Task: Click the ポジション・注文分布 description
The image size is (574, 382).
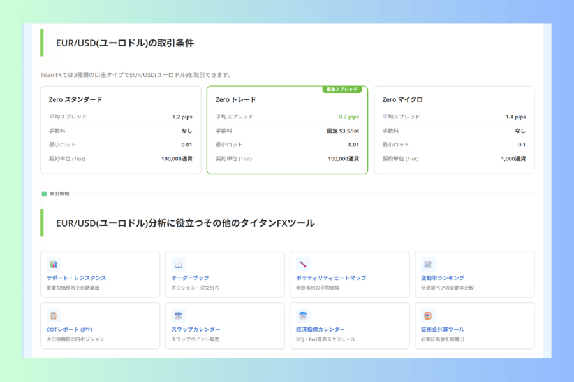Action: [x=196, y=288]
